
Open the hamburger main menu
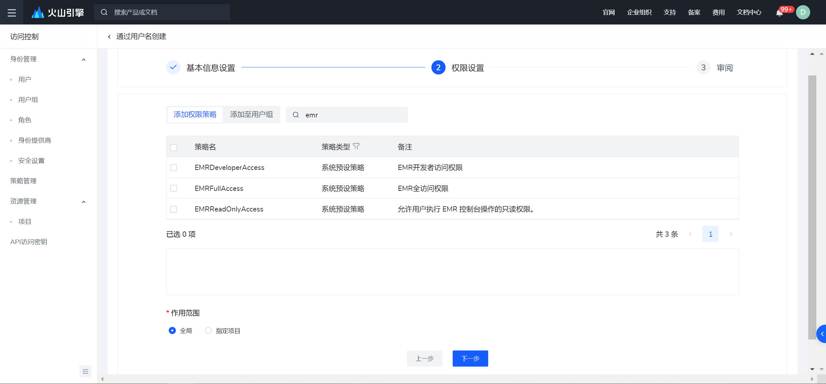[x=12, y=12]
